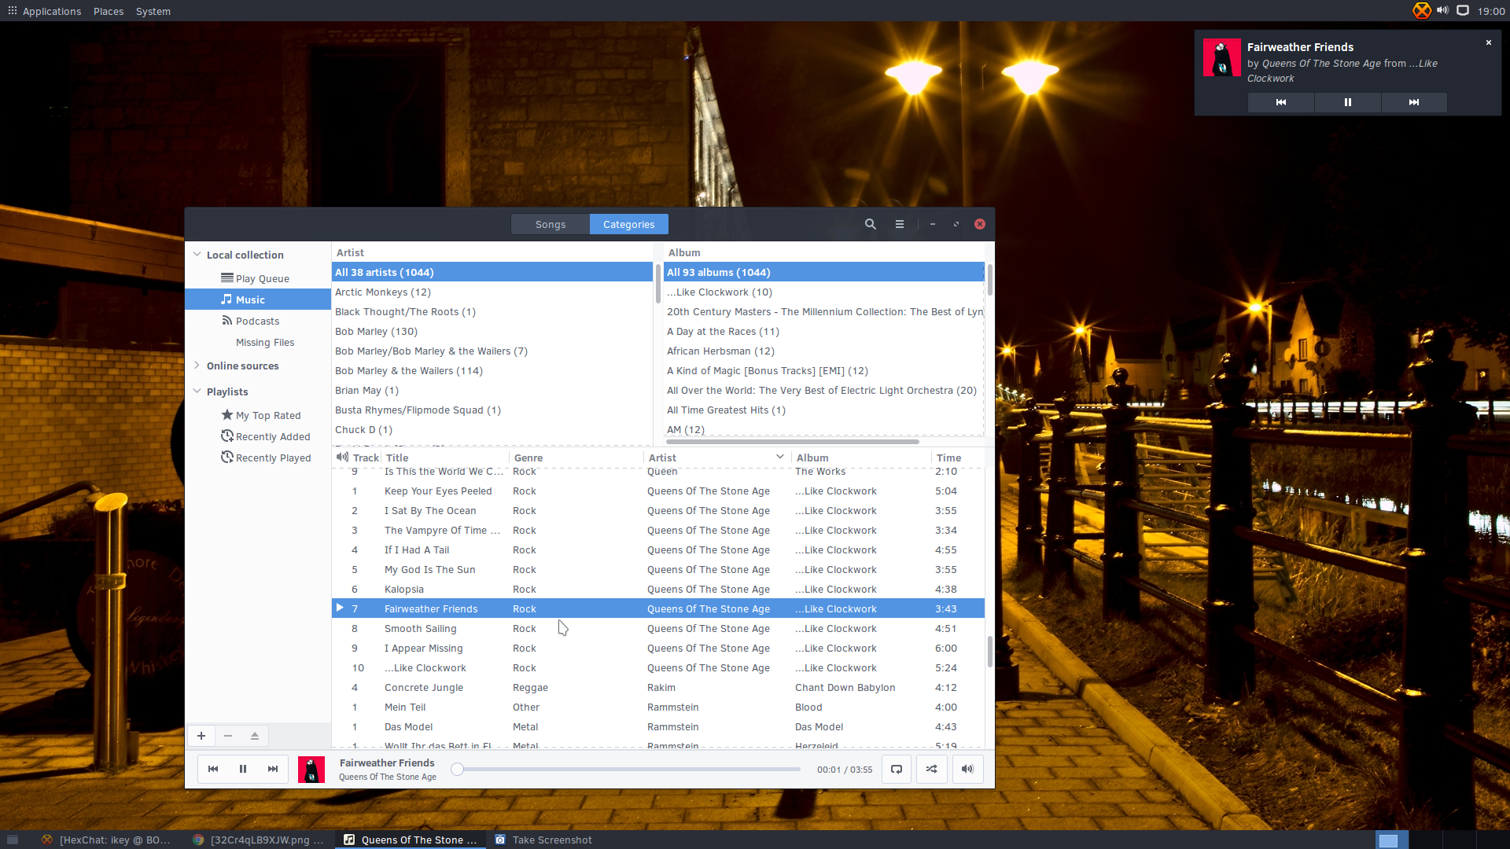Select Bob Marley (130) artist
This screenshot has height=849, width=1510.
[492, 331]
